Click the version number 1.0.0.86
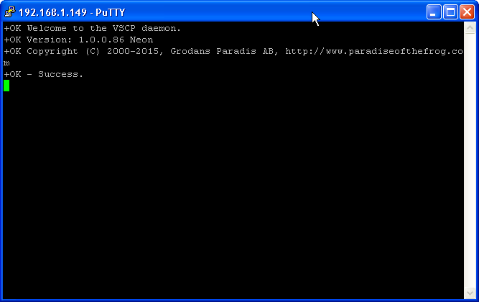 coord(103,40)
